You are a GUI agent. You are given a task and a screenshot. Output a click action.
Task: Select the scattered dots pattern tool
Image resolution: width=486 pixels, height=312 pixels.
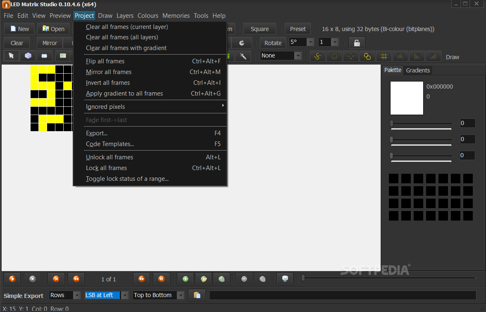click(350, 56)
